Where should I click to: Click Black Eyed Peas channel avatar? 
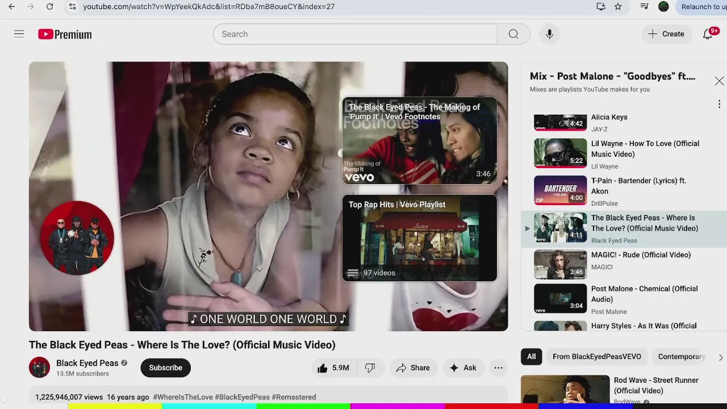point(39,368)
